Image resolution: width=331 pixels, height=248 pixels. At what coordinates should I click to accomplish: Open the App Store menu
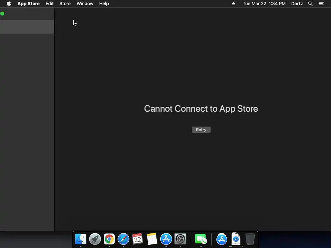click(x=28, y=4)
